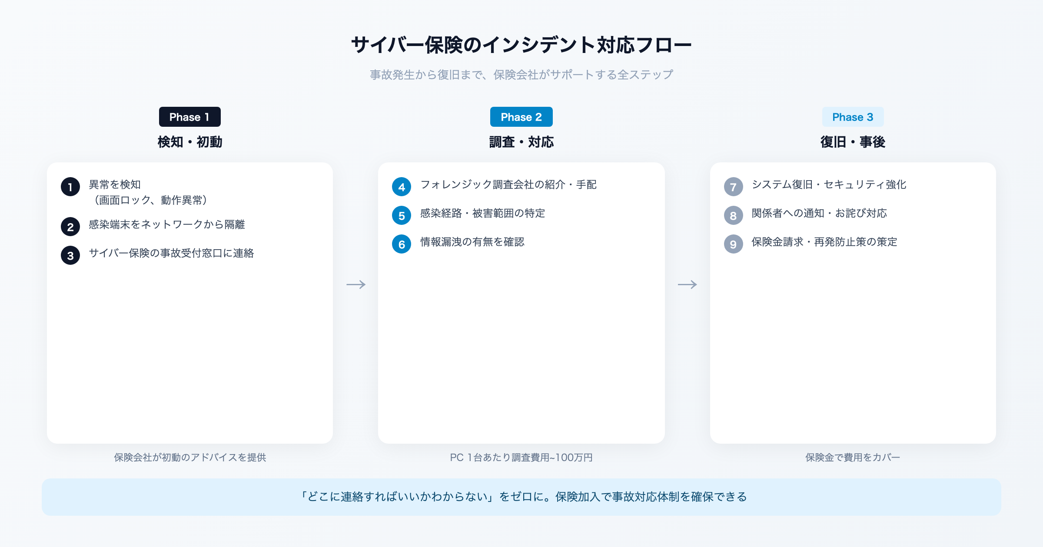Viewport: 1043px width, 547px height.
Task: Click circle 5 beside 感染経路・被害範囲の特定
Action: [402, 214]
